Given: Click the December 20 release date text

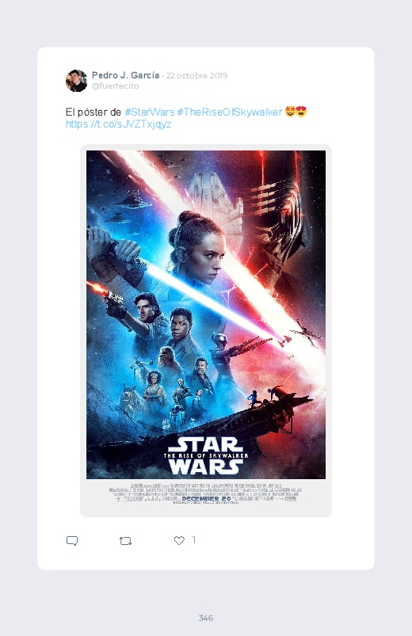Looking at the screenshot, I should click(206, 498).
